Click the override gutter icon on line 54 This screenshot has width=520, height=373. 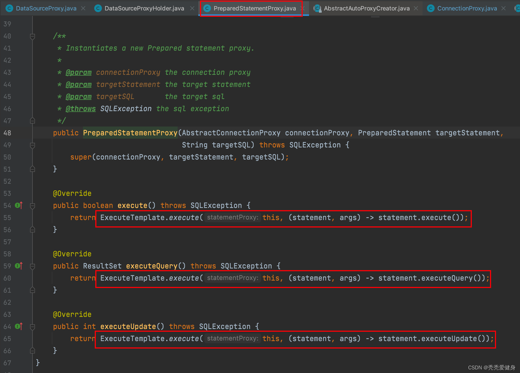(x=19, y=205)
